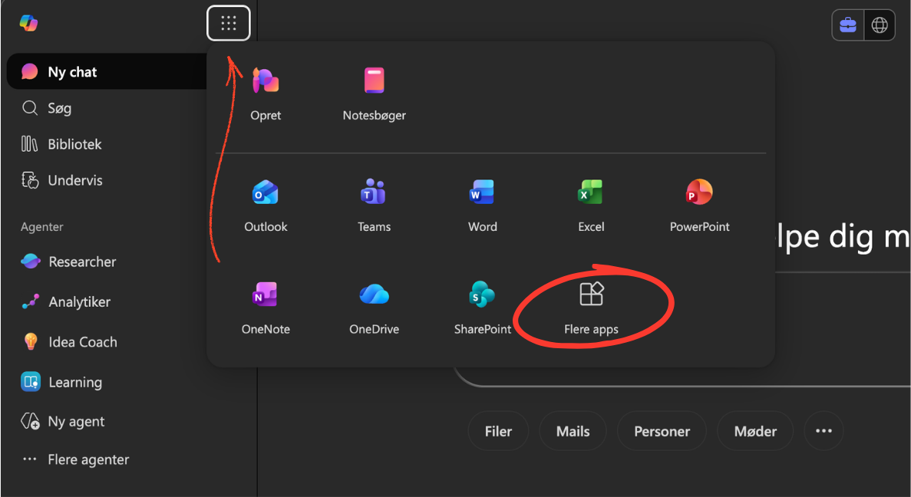Expand Flere agenter list
Screen dimensions: 911x497
click(x=75, y=460)
